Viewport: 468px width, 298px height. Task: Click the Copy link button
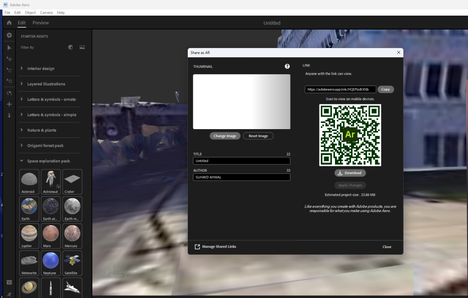385,89
